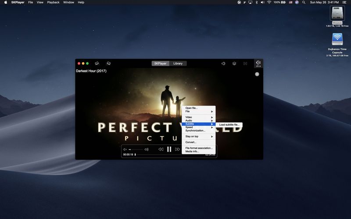Open Media info... from context menu
The image size is (351, 219).
tap(199, 151)
